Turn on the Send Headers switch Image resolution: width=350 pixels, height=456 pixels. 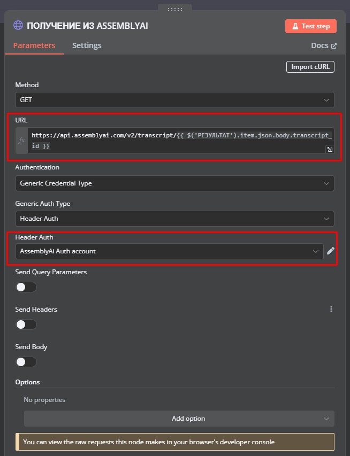tap(26, 324)
